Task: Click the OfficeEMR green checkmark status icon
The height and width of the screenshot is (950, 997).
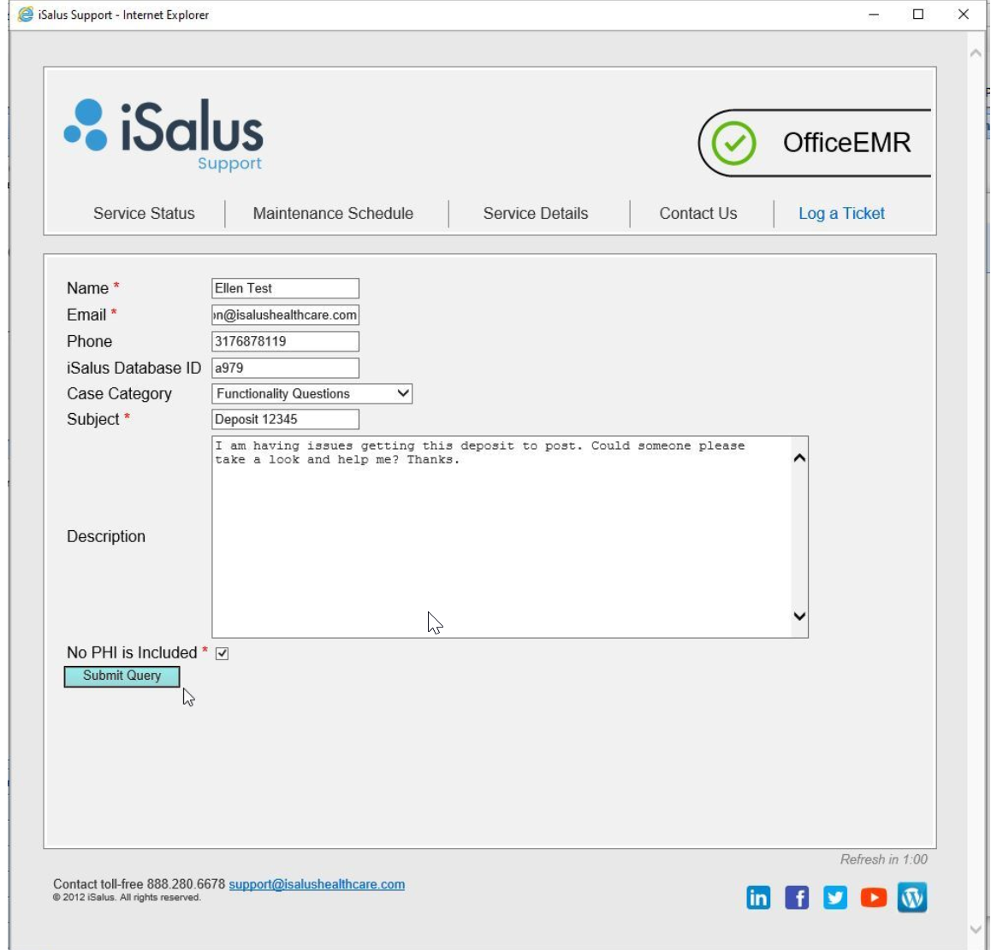Action: coord(733,143)
